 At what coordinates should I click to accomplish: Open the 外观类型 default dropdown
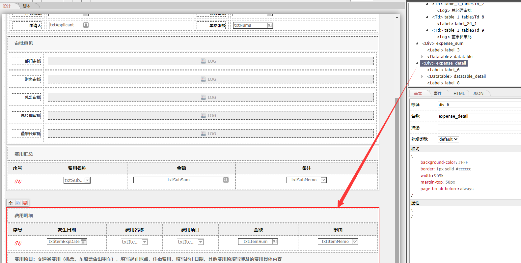coord(448,139)
